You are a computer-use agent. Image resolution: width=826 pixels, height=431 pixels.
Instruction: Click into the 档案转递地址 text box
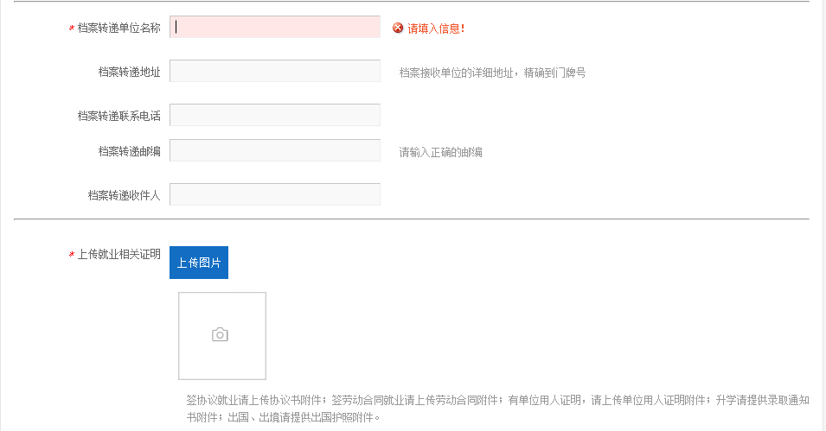[275, 71]
